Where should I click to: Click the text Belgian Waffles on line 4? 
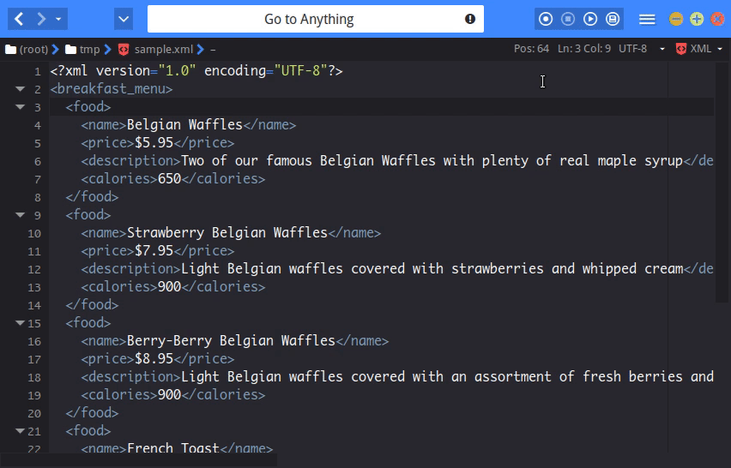[x=184, y=125]
